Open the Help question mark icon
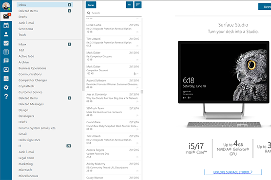This screenshot has height=180, width=271. pos(6,97)
